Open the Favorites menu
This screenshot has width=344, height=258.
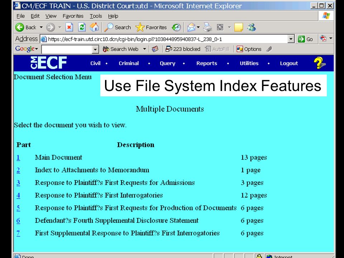(73, 16)
